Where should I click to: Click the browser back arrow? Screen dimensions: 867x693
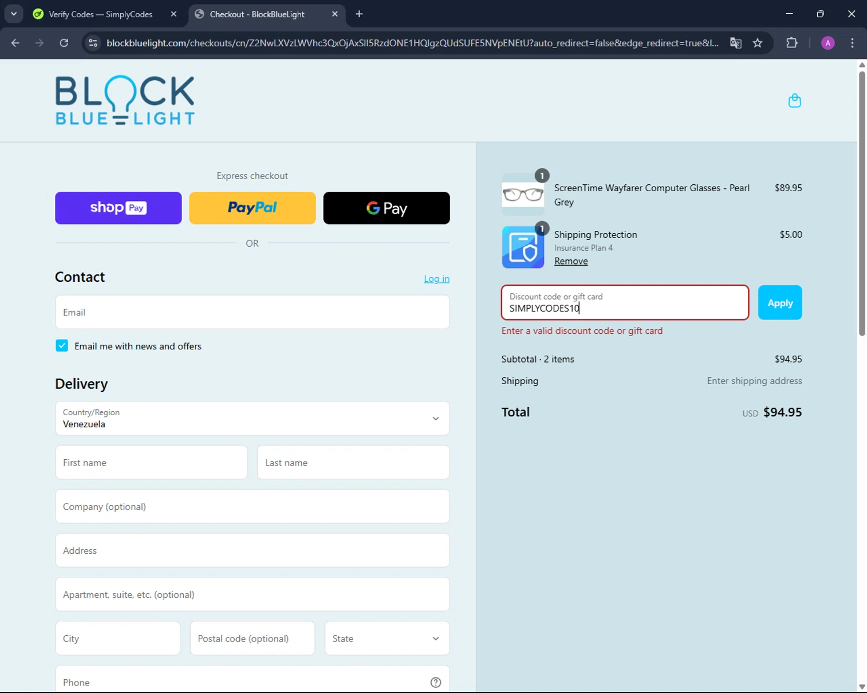click(16, 43)
